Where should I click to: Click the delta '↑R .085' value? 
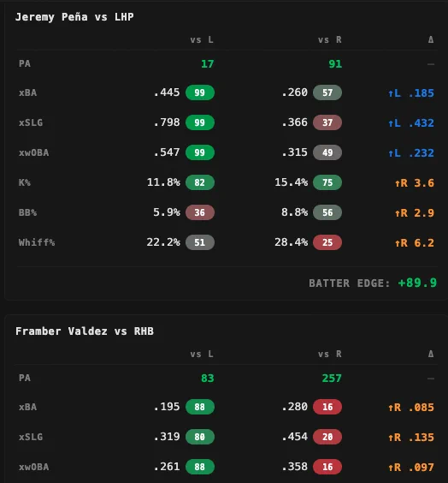410,408
